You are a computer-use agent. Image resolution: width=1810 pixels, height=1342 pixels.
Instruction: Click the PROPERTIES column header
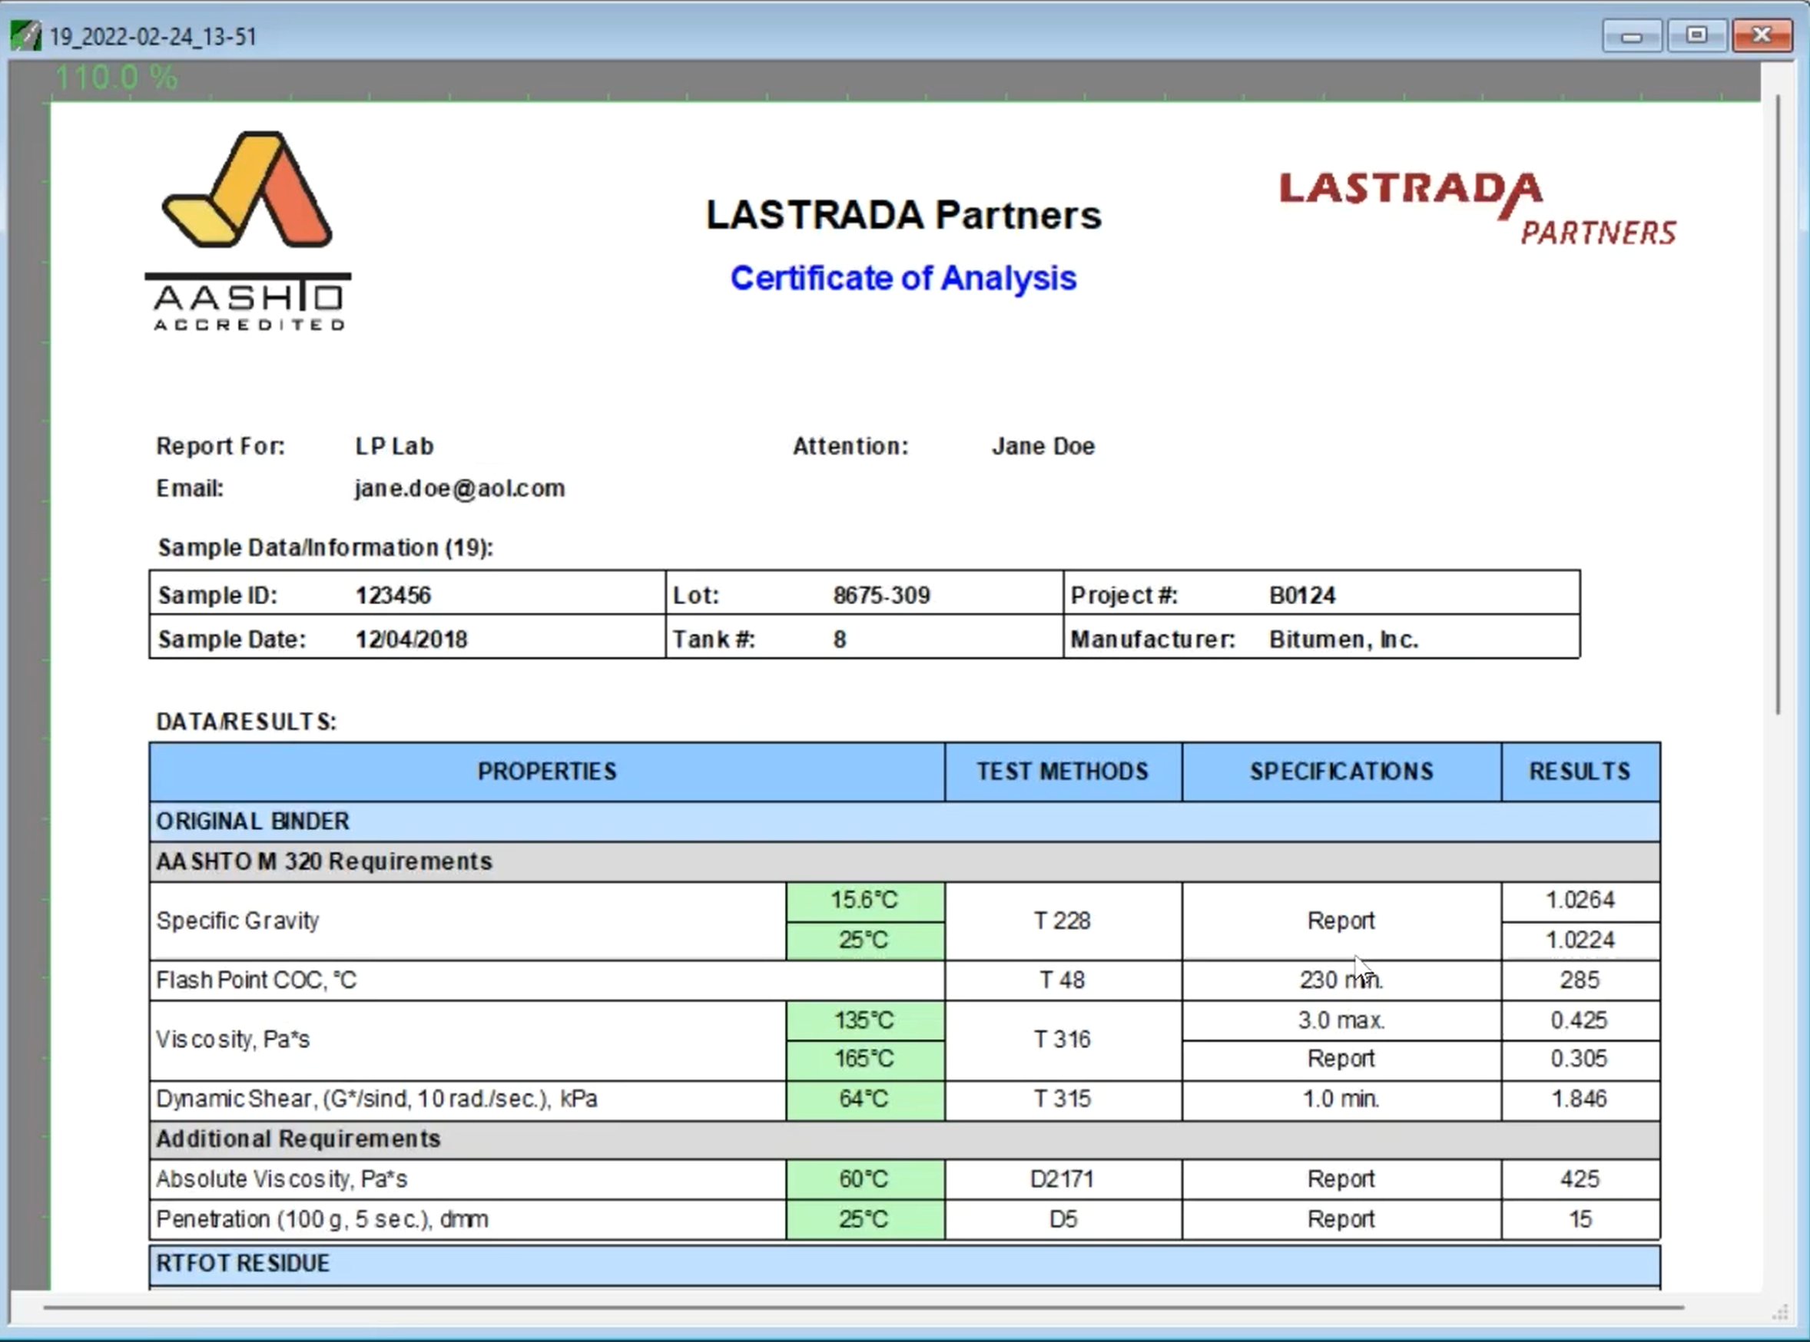[x=547, y=771]
